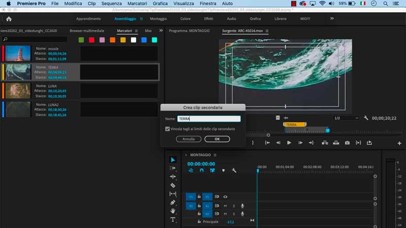This screenshot has width=406, height=228.
Task: Switch to Colore workspace
Action: point(185,19)
